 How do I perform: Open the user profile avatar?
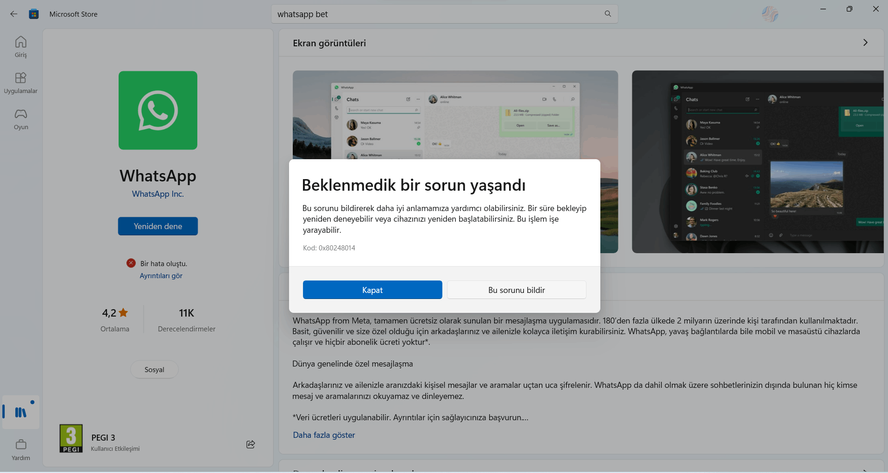[770, 14]
